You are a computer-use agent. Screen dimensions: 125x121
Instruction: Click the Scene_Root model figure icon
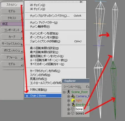[x=69, y=92]
